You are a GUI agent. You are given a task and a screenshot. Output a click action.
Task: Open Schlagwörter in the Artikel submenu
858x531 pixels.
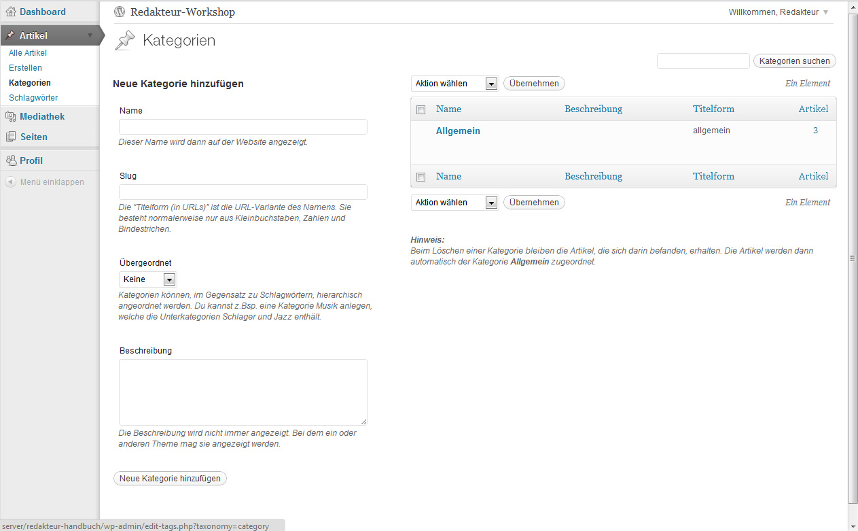click(x=33, y=98)
